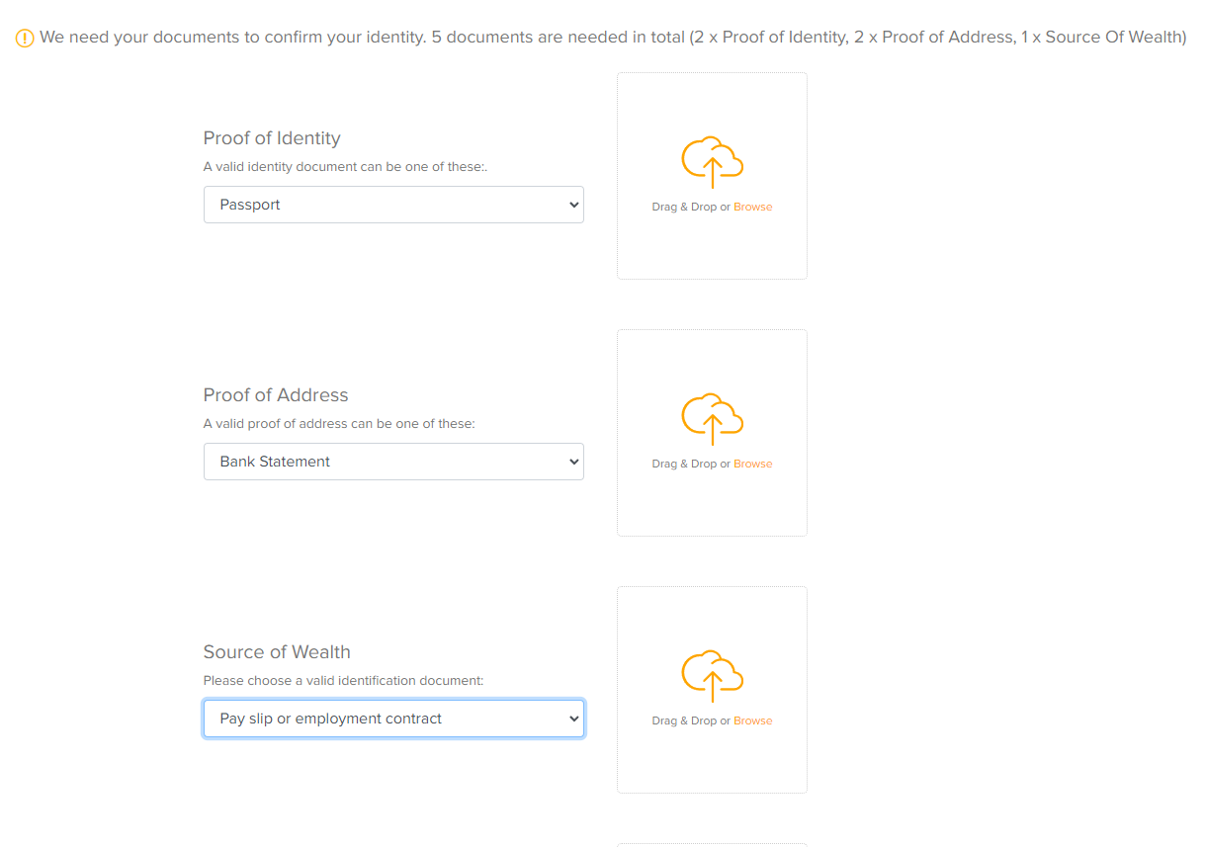The image size is (1205, 847).
Task: Click Browse link in Proof of Address upload box
Action: (x=753, y=464)
